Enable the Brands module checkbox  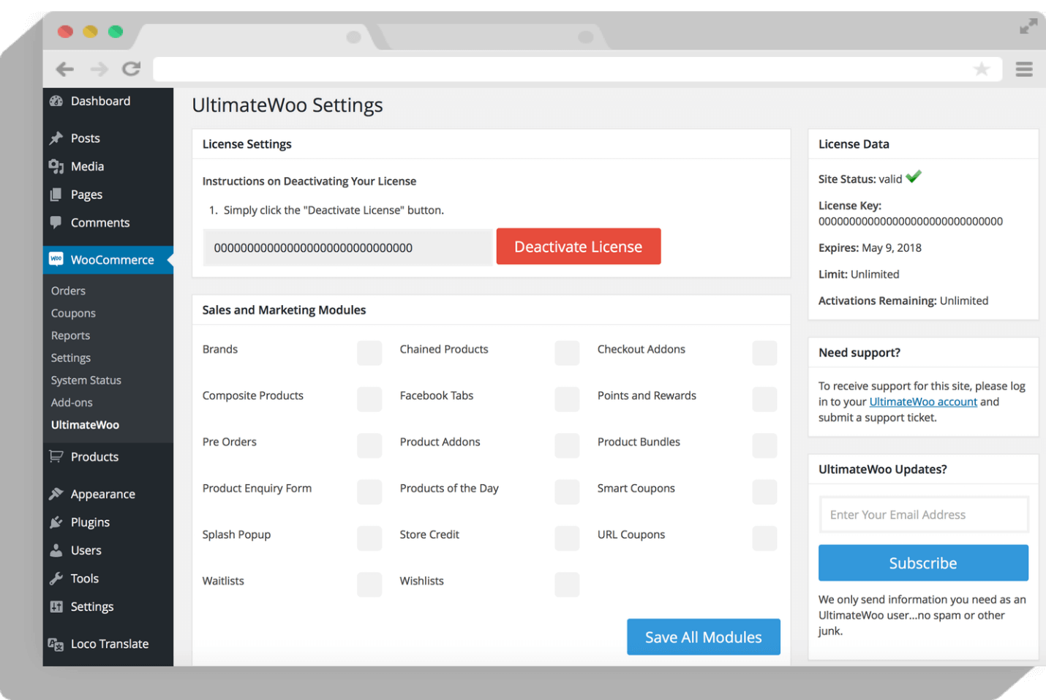[369, 353]
